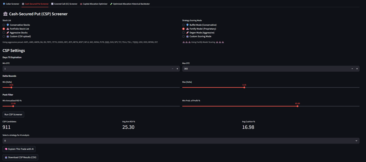The height and width of the screenshot is (162, 366).
Task: Increase Max DTE with the plus button
Action: (x=357, y=69)
